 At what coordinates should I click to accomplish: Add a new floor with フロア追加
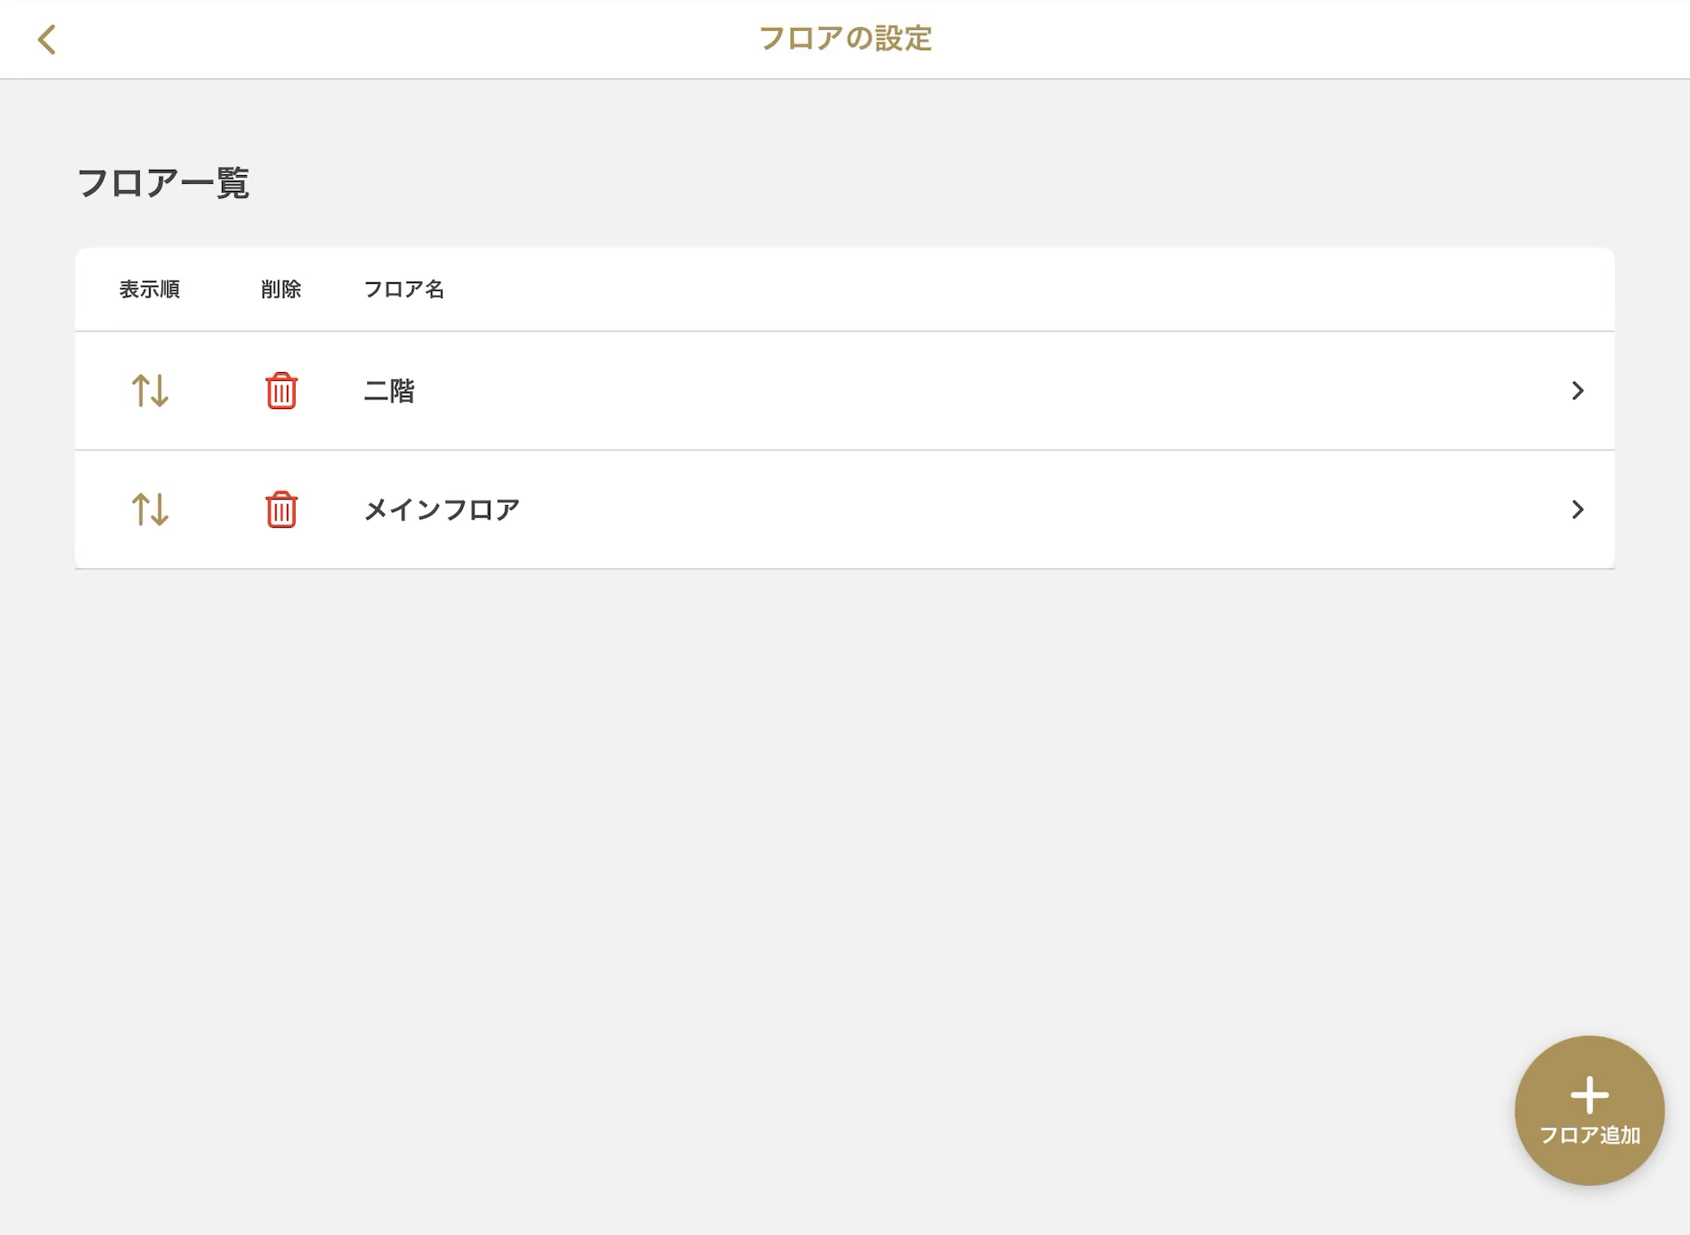point(1590,1110)
